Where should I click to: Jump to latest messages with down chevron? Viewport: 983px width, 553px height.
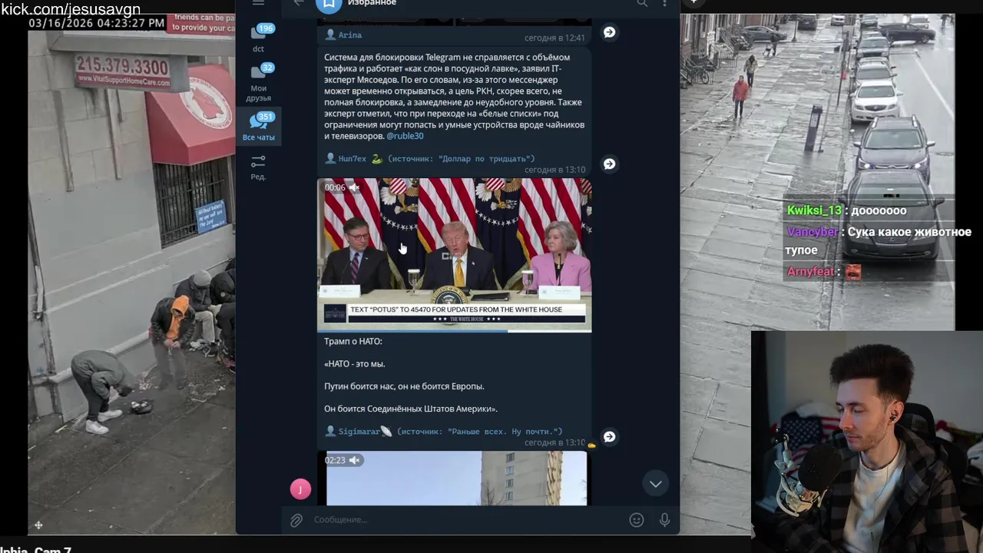(655, 484)
